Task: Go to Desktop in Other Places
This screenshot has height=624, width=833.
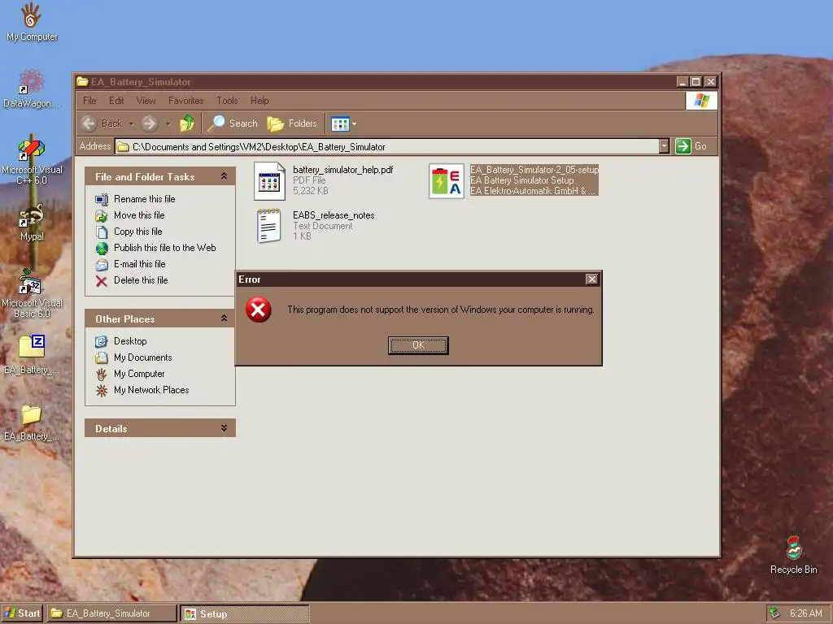Action: click(130, 341)
